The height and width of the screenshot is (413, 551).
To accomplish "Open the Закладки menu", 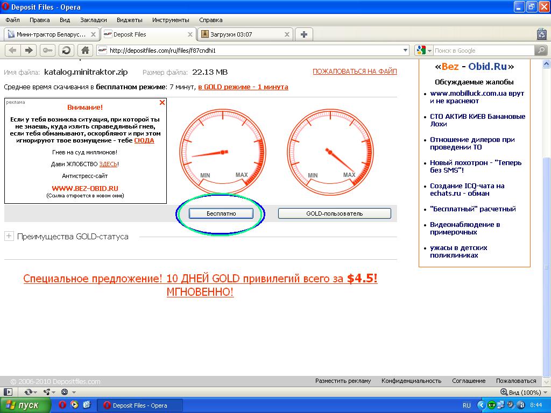I will [x=94, y=20].
